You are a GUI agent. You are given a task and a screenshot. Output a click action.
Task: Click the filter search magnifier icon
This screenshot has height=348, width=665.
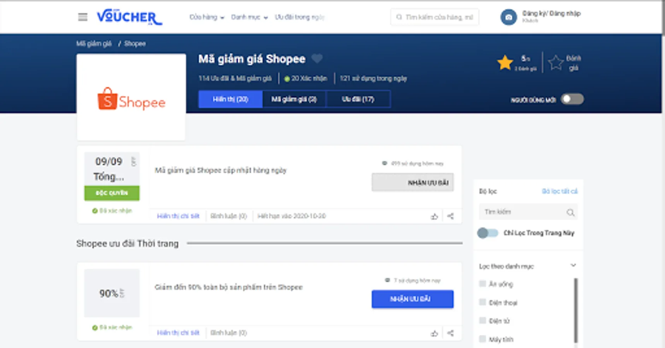click(570, 212)
